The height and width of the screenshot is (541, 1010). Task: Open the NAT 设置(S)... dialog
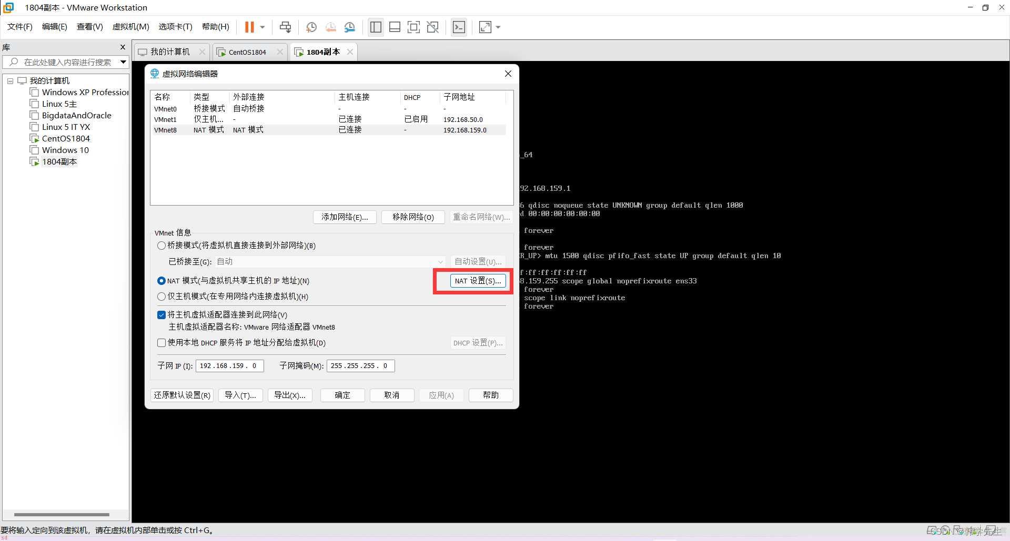(478, 281)
